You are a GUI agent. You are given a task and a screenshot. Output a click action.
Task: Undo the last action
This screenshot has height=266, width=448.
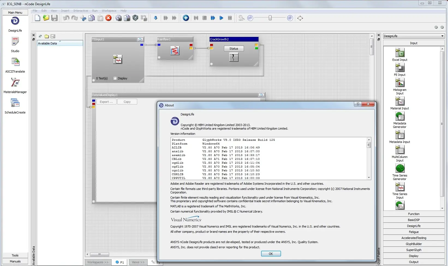click(66, 18)
